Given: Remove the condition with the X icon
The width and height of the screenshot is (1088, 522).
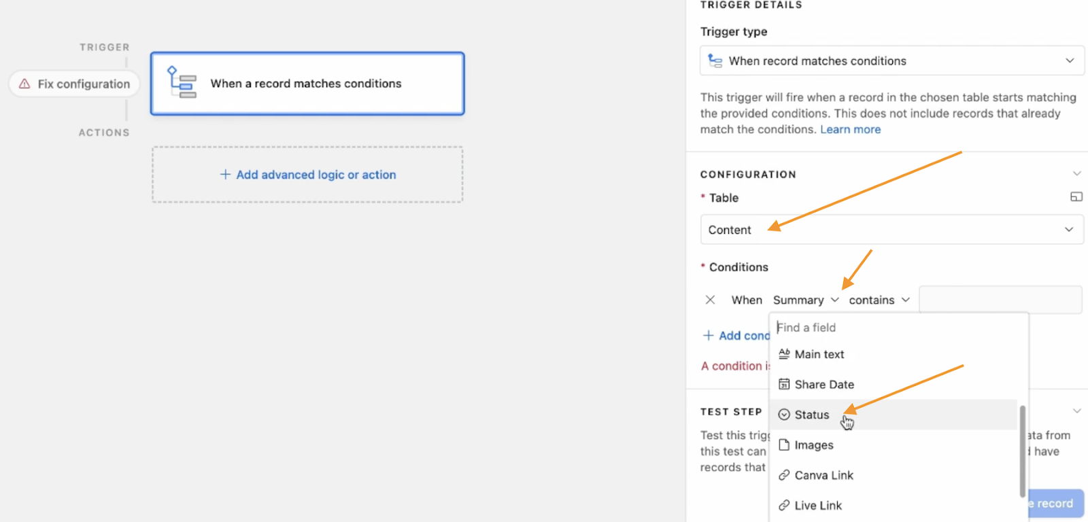Looking at the screenshot, I should 710,300.
